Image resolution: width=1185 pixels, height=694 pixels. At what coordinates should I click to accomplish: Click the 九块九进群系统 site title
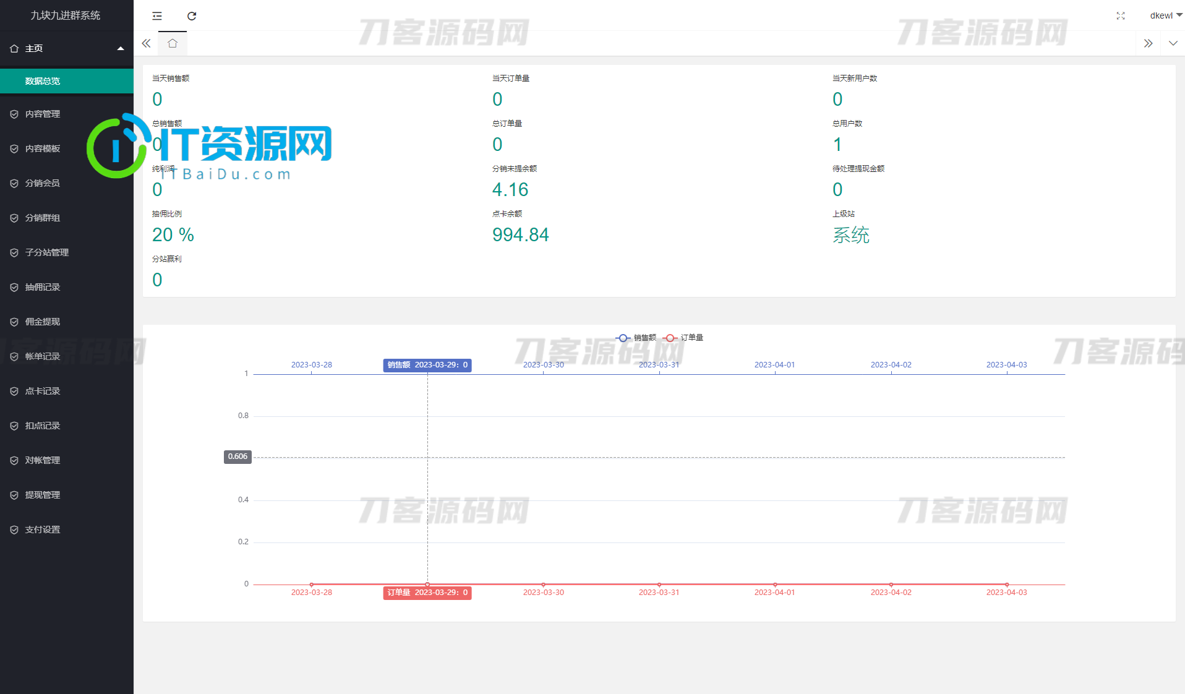tap(66, 15)
